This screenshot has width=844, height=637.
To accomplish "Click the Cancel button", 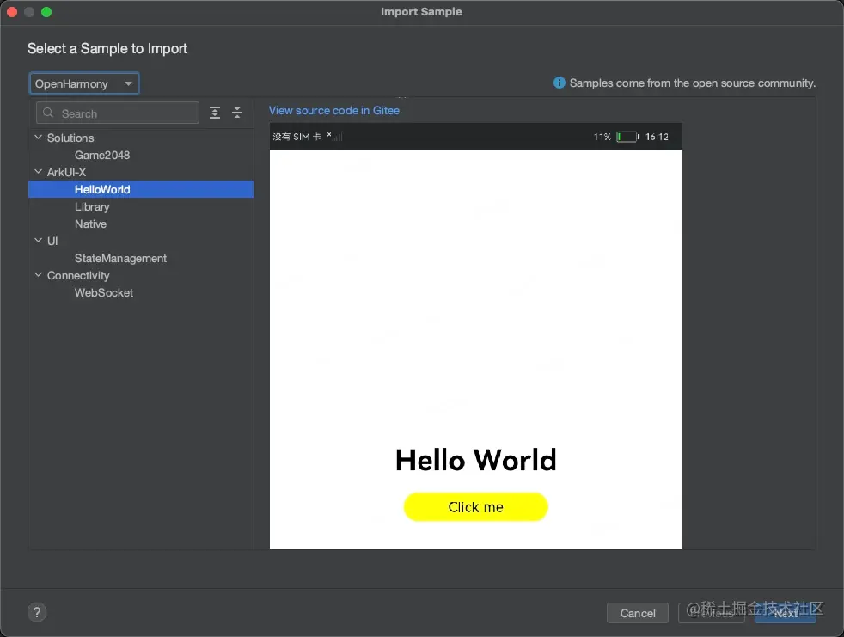I will click(x=638, y=613).
